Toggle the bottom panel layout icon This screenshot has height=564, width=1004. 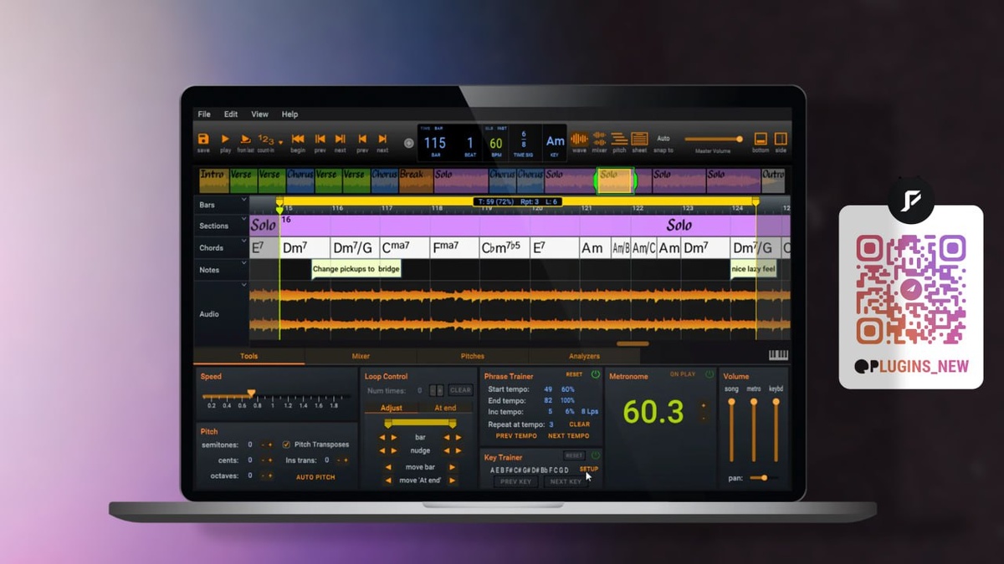click(x=761, y=139)
